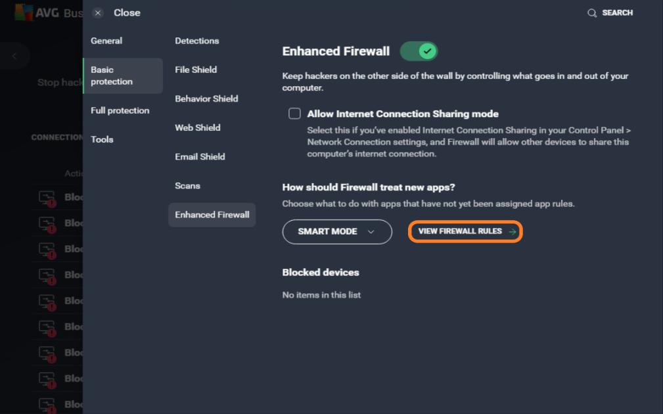Open the Scans settings page

[187, 185]
